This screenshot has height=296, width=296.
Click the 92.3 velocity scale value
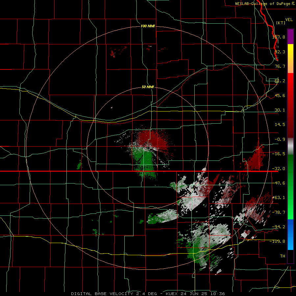pos(280,52)
